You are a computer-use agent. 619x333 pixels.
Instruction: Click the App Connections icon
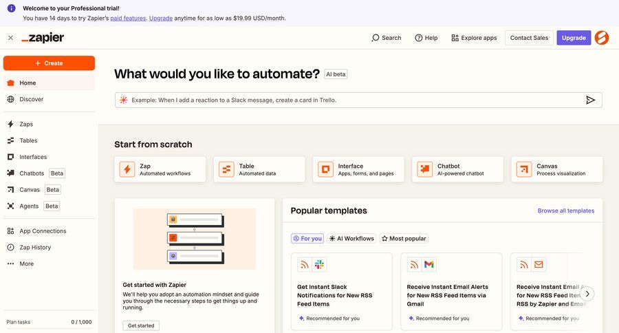coord(10,231)
